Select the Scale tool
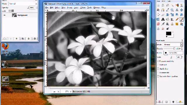The width and height of the screenshot is (187, 105). (172, 15)
